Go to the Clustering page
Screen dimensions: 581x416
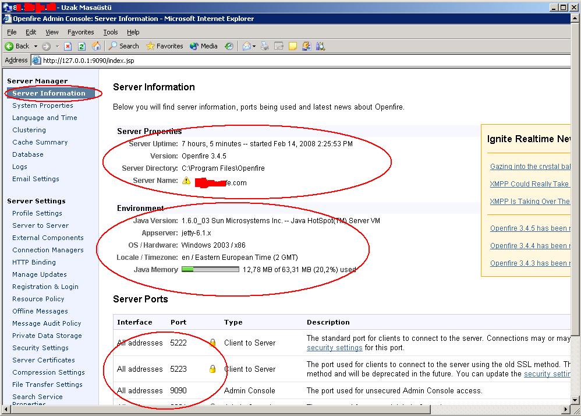point(29,130)
